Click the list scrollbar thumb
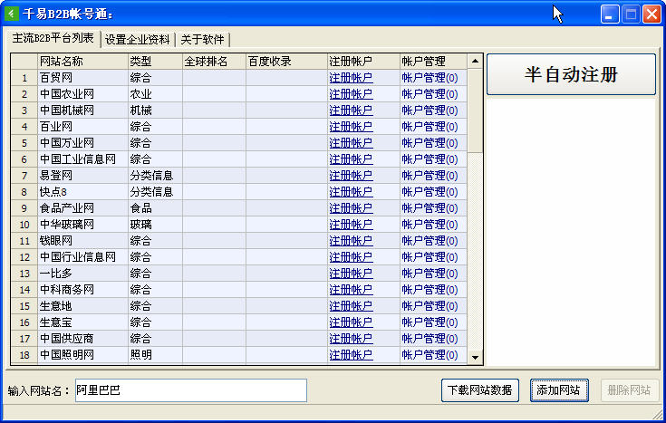The height and width of the screenshot is (423, 666). pyautogui.click(x=476, y=111)
